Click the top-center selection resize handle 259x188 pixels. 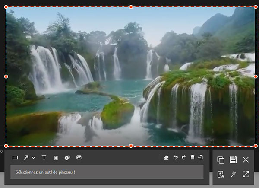point(131,6)
